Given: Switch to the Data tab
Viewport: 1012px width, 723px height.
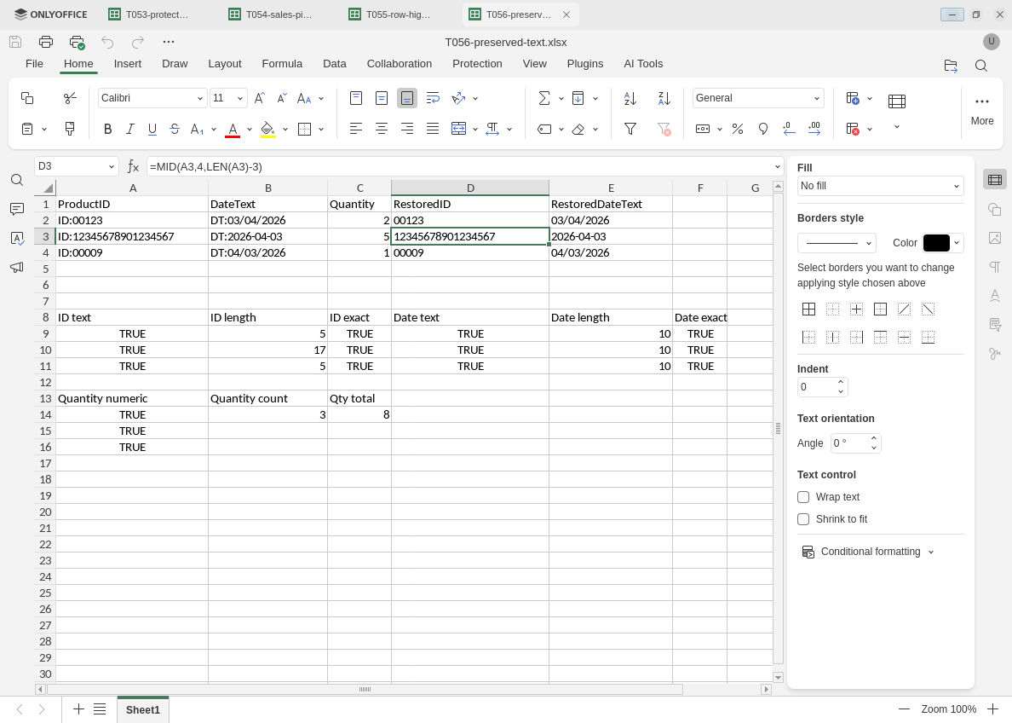Looking at the screenshot, I should [x=334, y=64].
